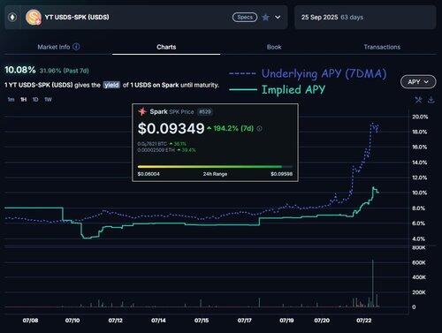
Task: Click the tallest volume bar near 07/22
Action: [373, 284]
